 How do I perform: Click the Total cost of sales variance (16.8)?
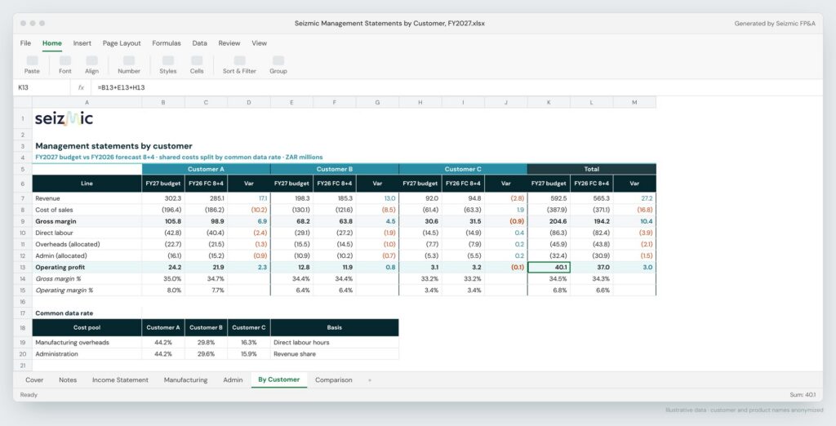click(x=634, y=210)
